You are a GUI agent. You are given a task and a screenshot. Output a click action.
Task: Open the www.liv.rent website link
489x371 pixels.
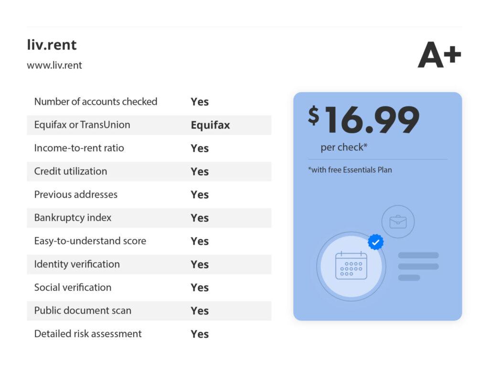[x=54, y=65]
